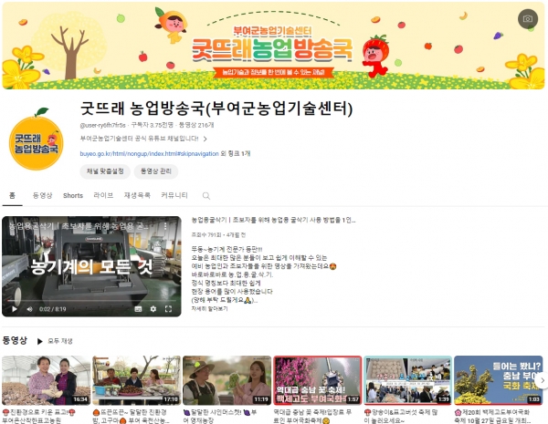Switch to the 동영상 tab

(42, 195)
